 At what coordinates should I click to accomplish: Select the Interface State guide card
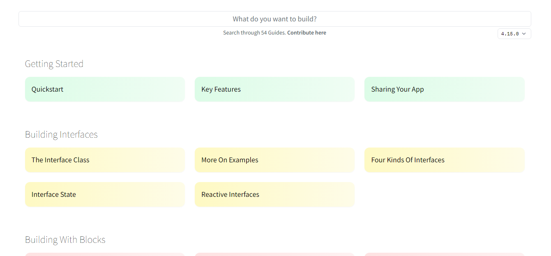click(x=105, y=194)
